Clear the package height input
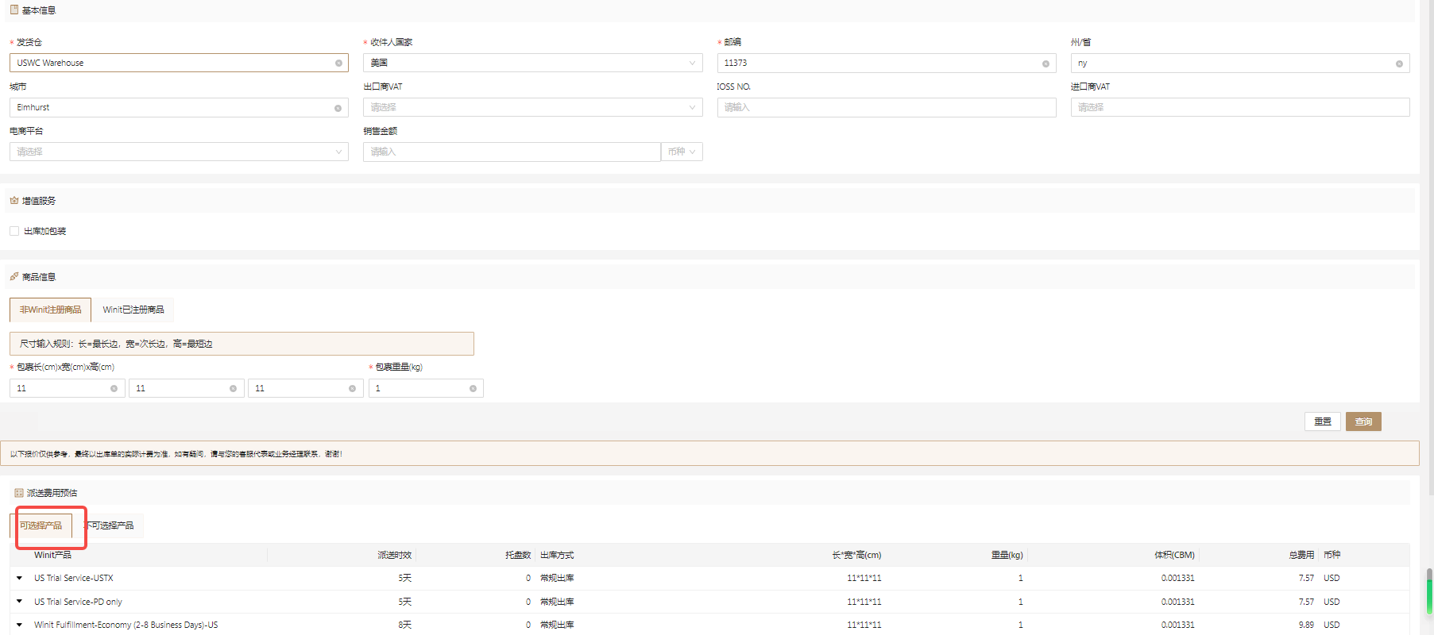Viewport: 1434px width, 635px height. coord(352,388)
